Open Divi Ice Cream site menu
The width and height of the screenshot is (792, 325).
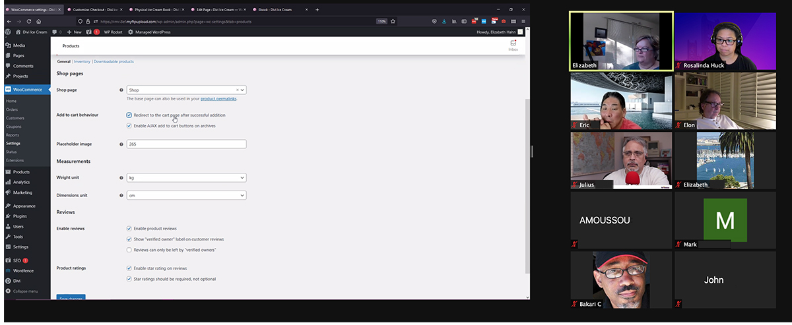click(31, 32)
